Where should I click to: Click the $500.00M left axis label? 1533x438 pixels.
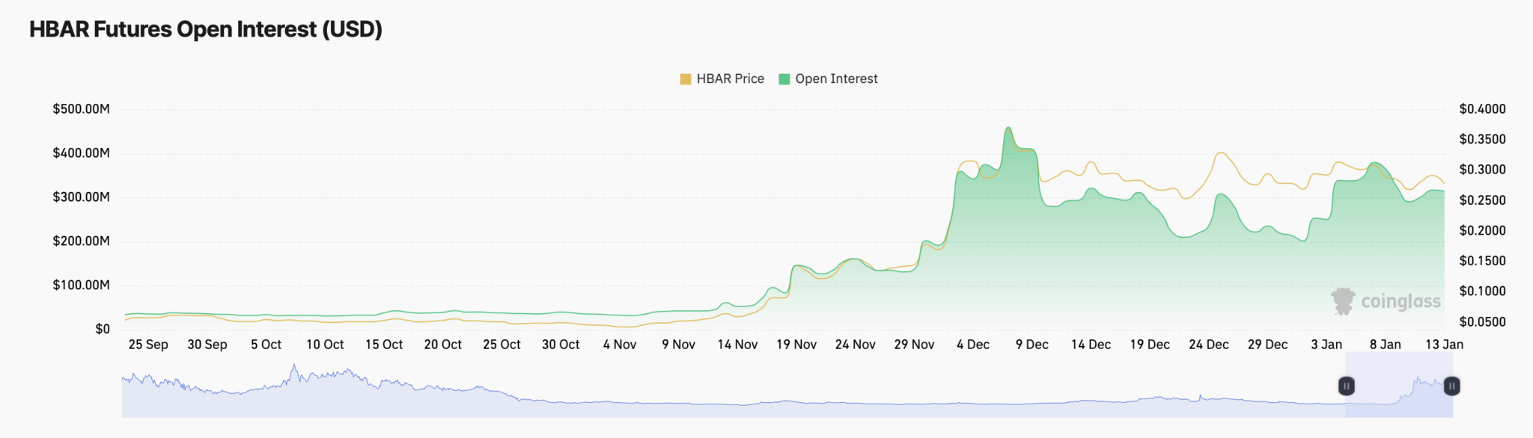81,109
